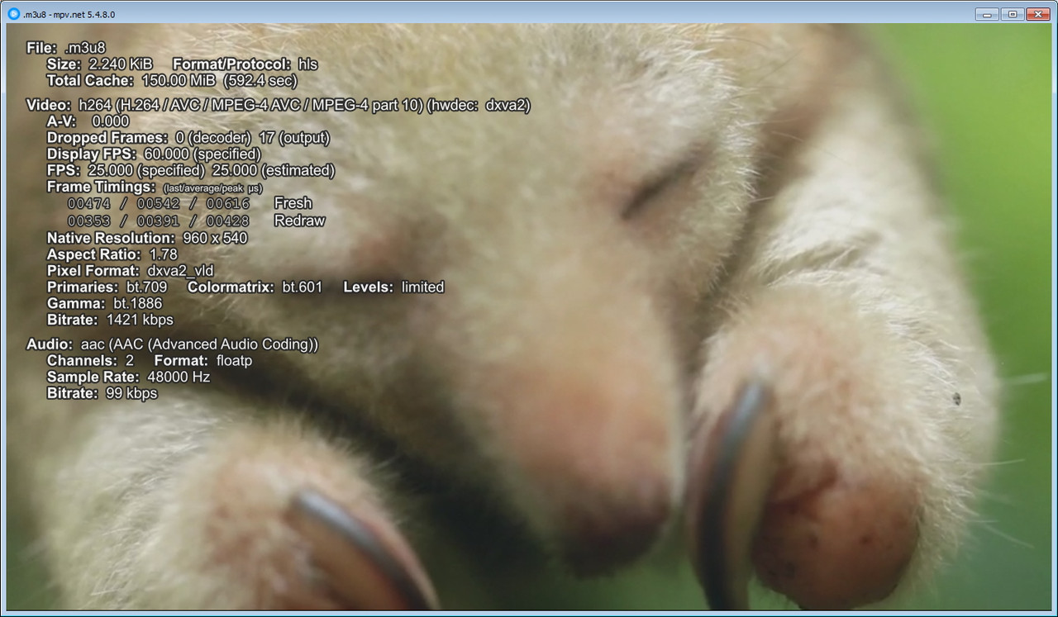Screen dimensions: 1058x617
Task: Click the 'Format/Protocol: hls' entry
Action: pyautogui.click(x=245, y=64)
